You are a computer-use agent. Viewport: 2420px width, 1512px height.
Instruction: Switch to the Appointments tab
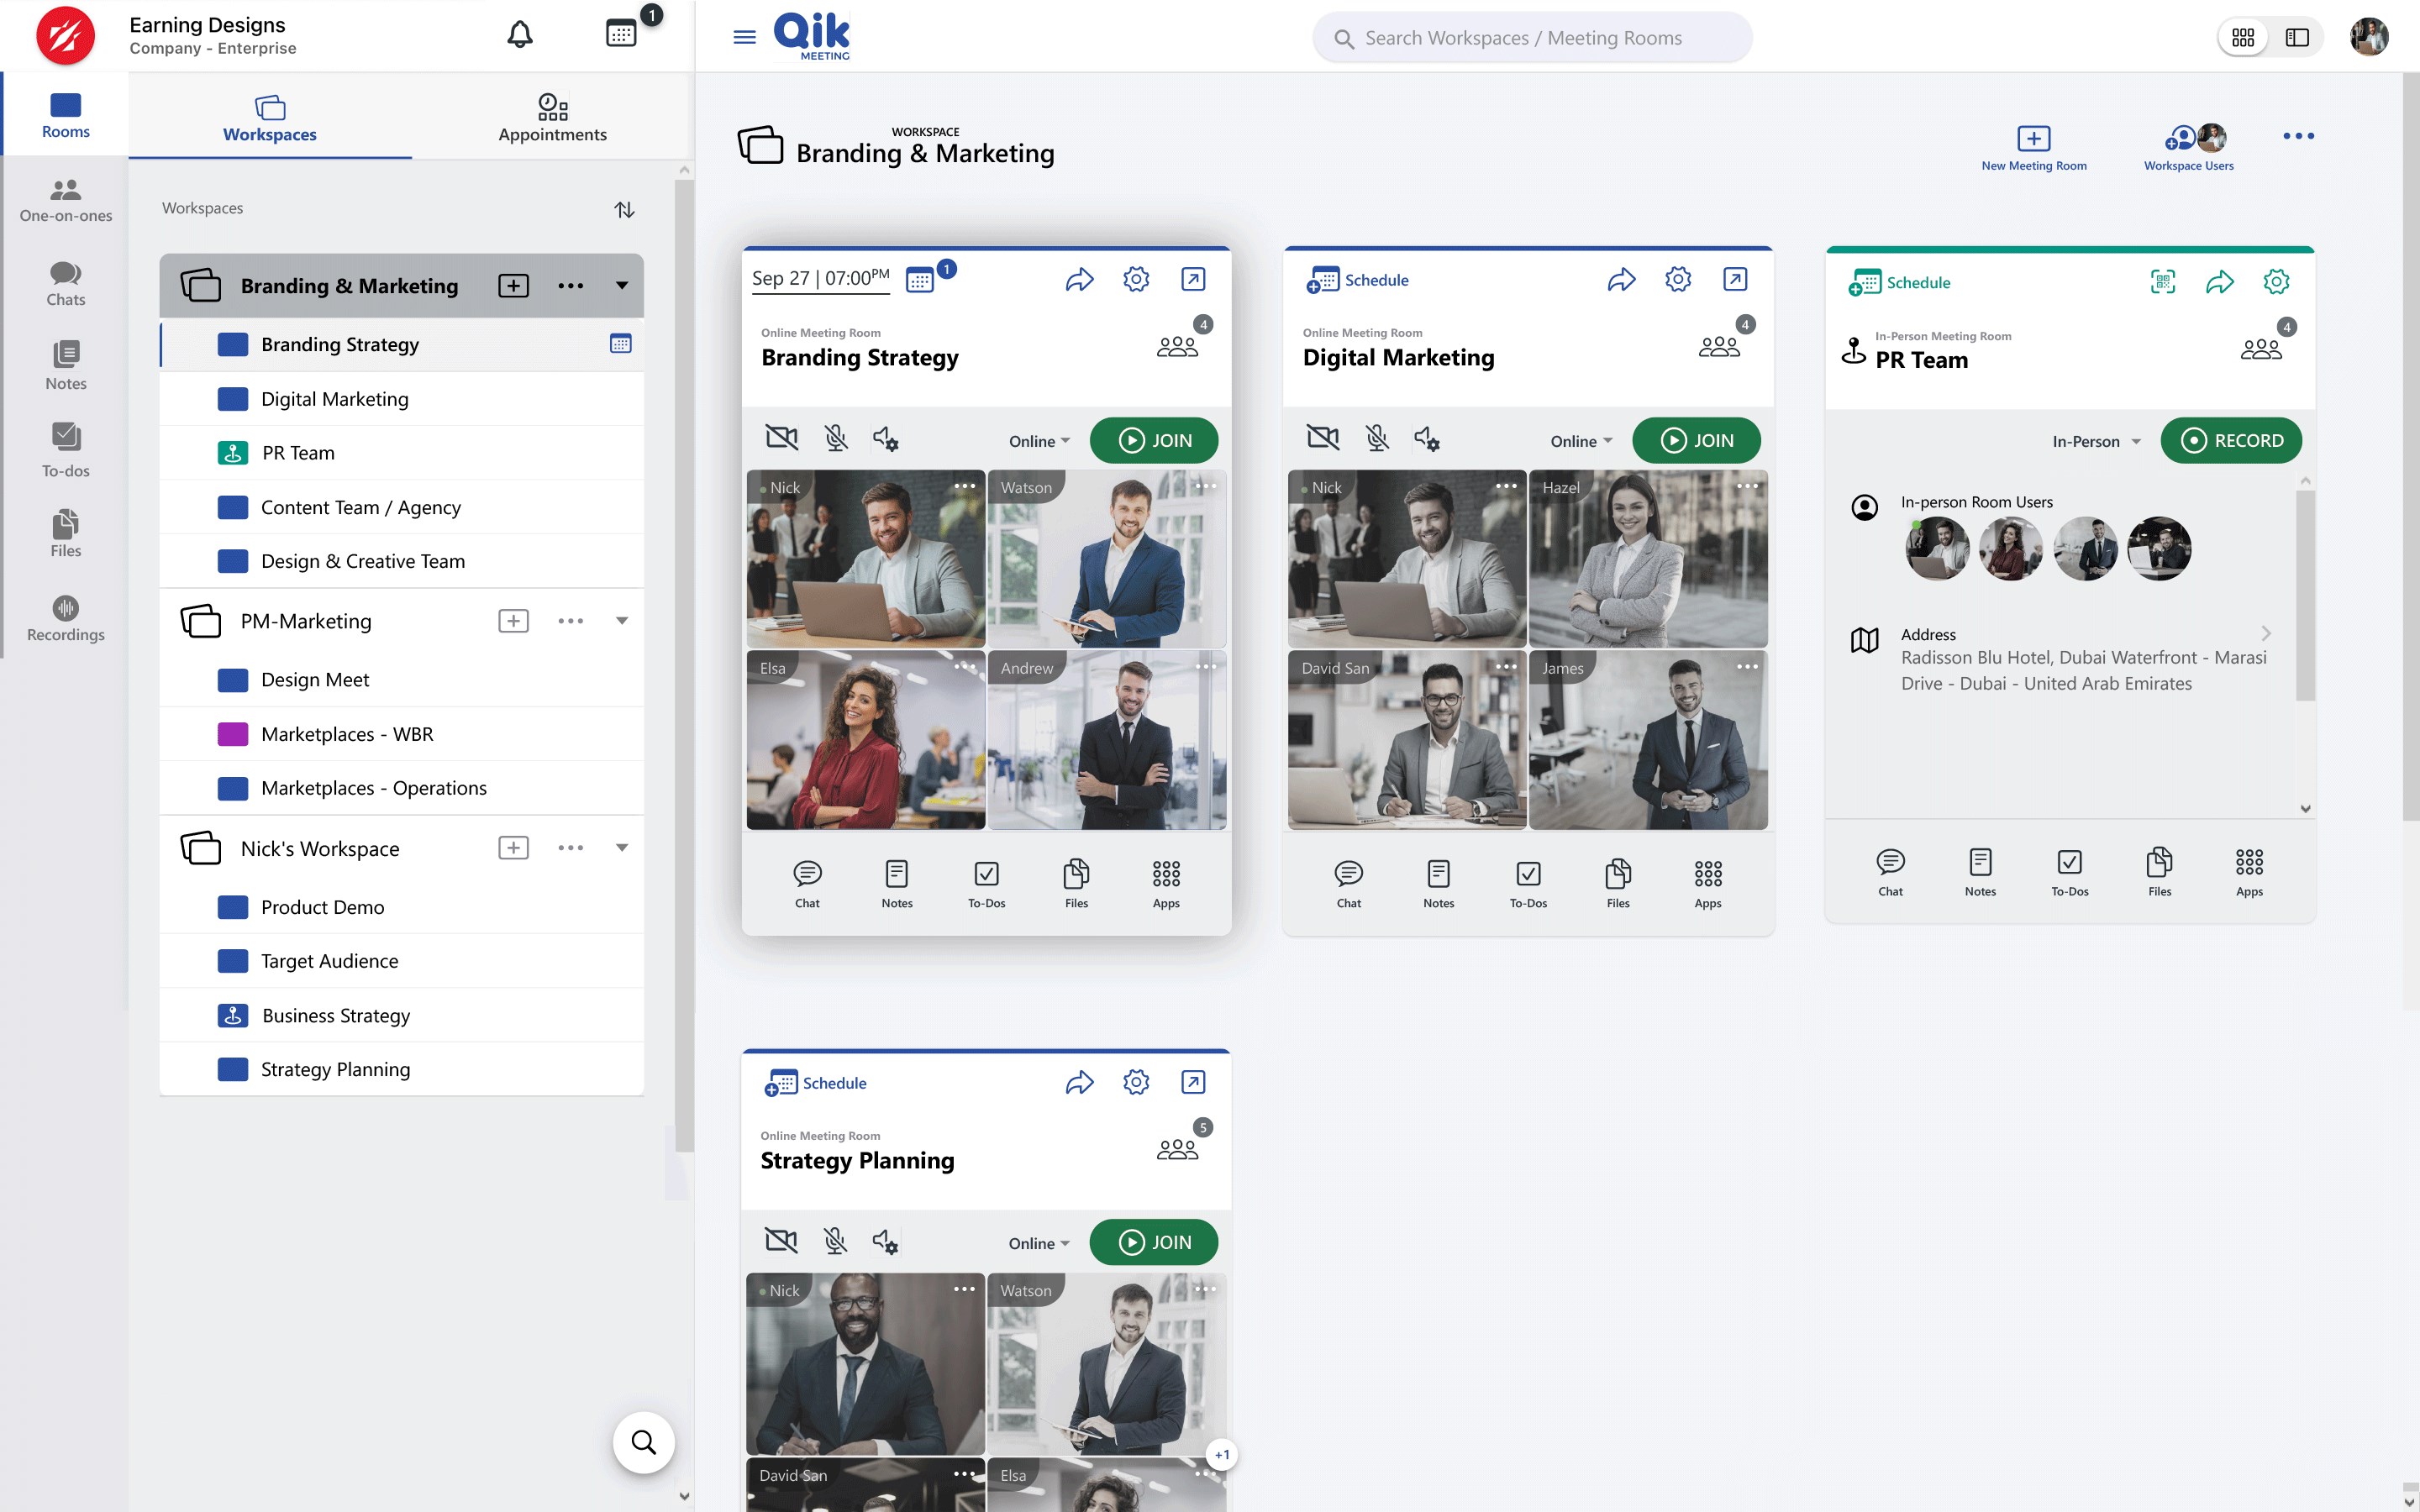[552, 117]
